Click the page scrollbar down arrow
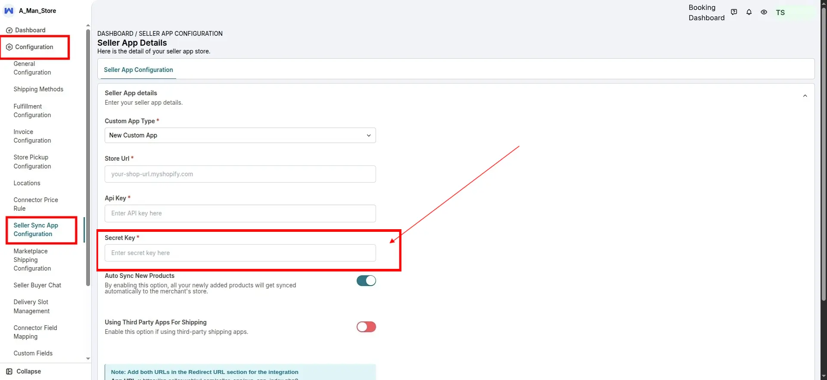This screenshot has height=380, width=827. click(824, 377)
